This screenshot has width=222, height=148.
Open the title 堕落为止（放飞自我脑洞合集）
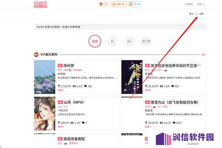[175, 102]
